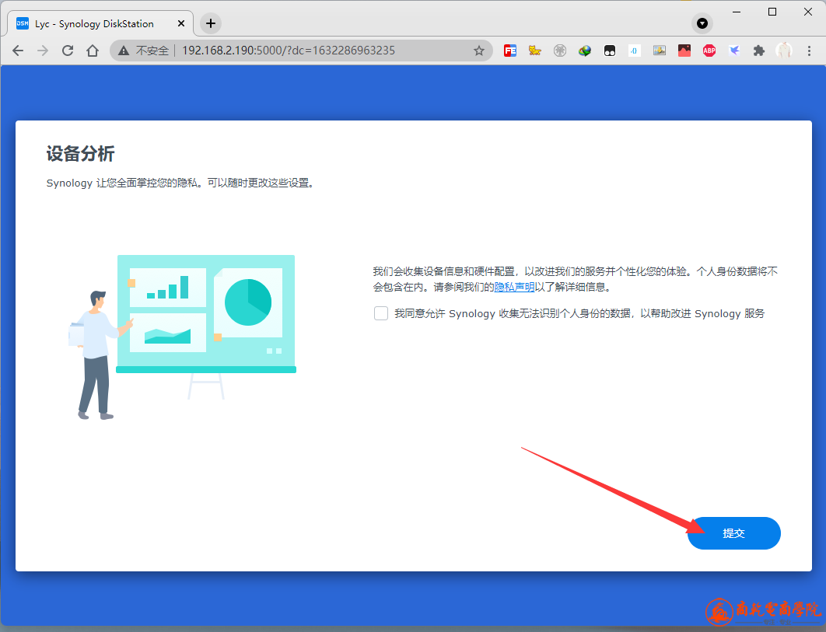This screenshot has height=632, width=826.
Task: Select the Lyc - Synology DiskStation tab
Action: 93,23
